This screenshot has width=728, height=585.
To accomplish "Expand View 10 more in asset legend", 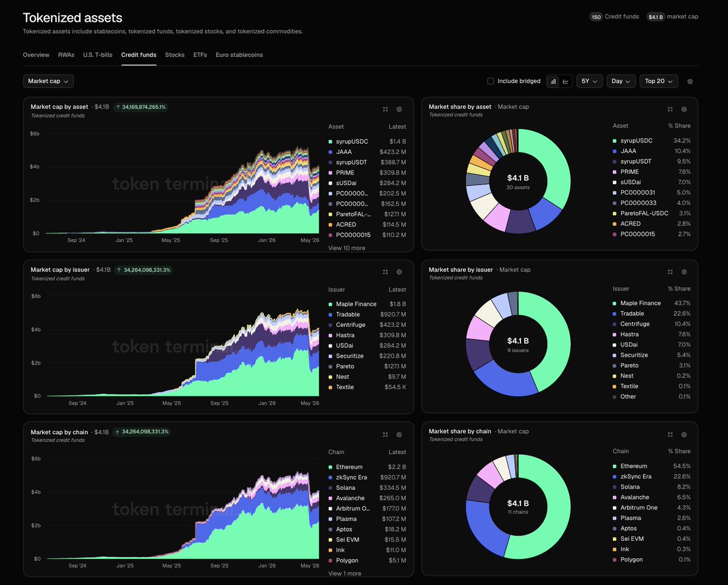I will (x=347, y=248).
